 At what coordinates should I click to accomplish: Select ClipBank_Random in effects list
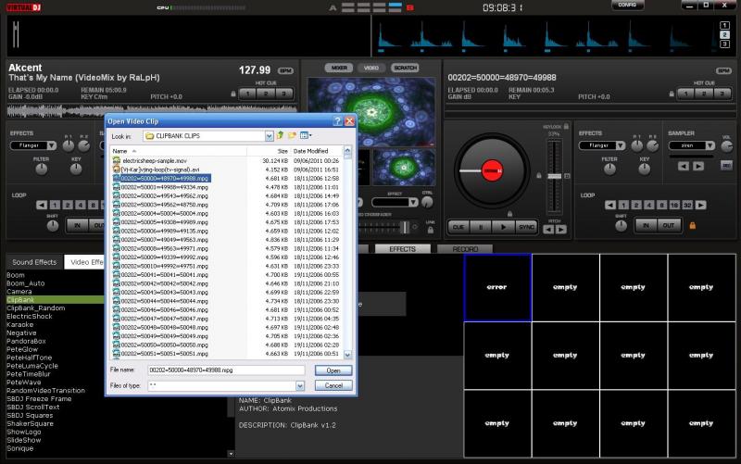[36, 308]
